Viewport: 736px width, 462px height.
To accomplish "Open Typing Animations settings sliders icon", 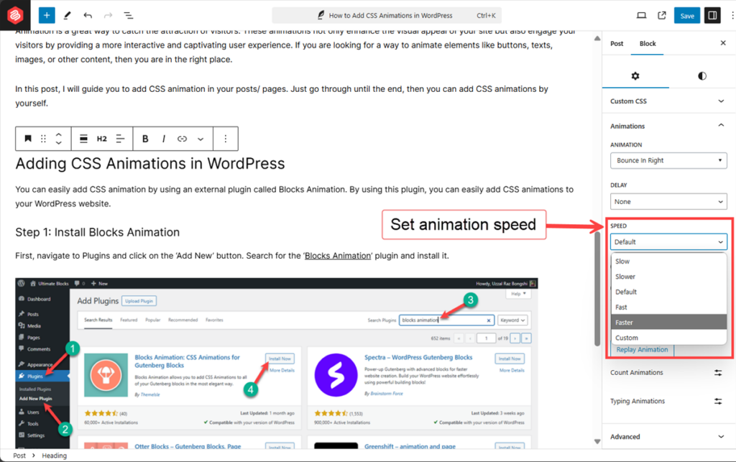I will [x=718, y=401].
